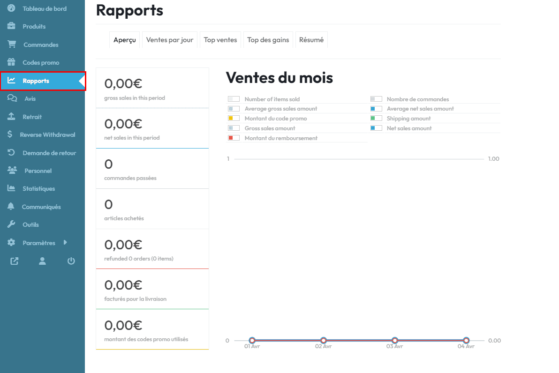Click the Ventes du mois heading

(x=279, y=78)
